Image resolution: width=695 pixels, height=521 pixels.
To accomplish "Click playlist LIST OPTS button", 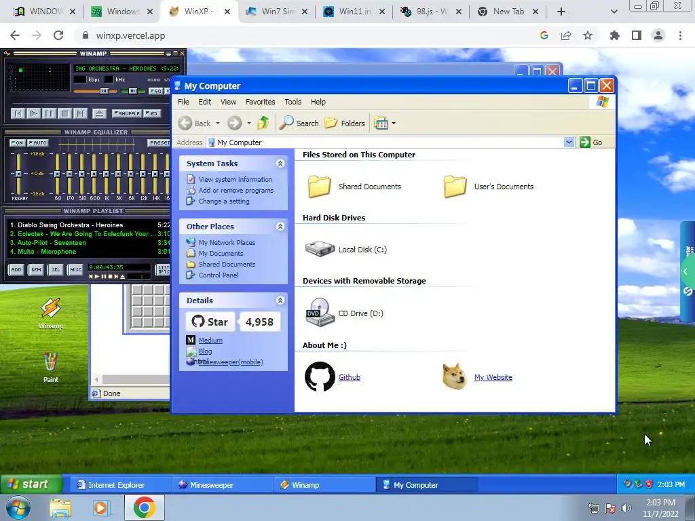I will click(163, 269).
